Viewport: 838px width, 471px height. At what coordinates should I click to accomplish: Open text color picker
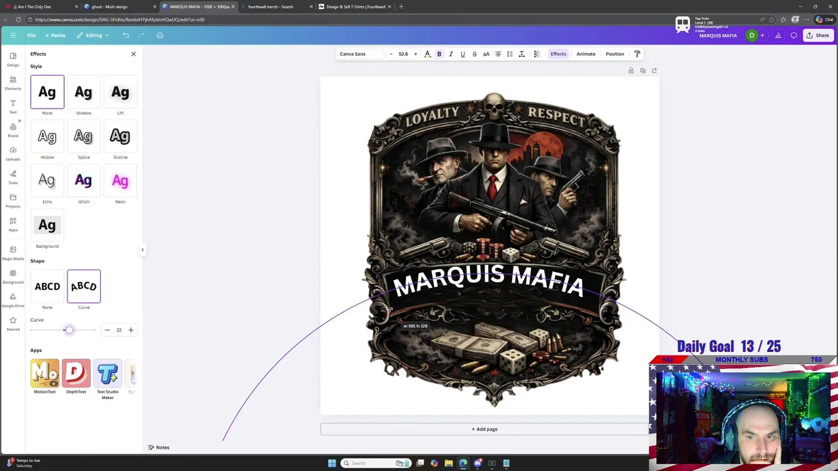tap(428, 54)
